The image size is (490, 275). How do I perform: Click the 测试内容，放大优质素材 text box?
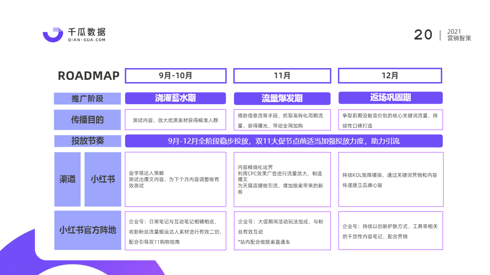[176, 120]
